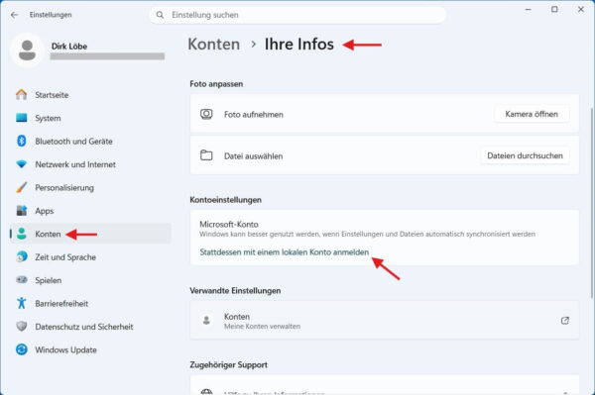The height and width of the screenshot is (395, 595).
Task: Click the Apps icon in sidebar
Action: coord(22,210)
